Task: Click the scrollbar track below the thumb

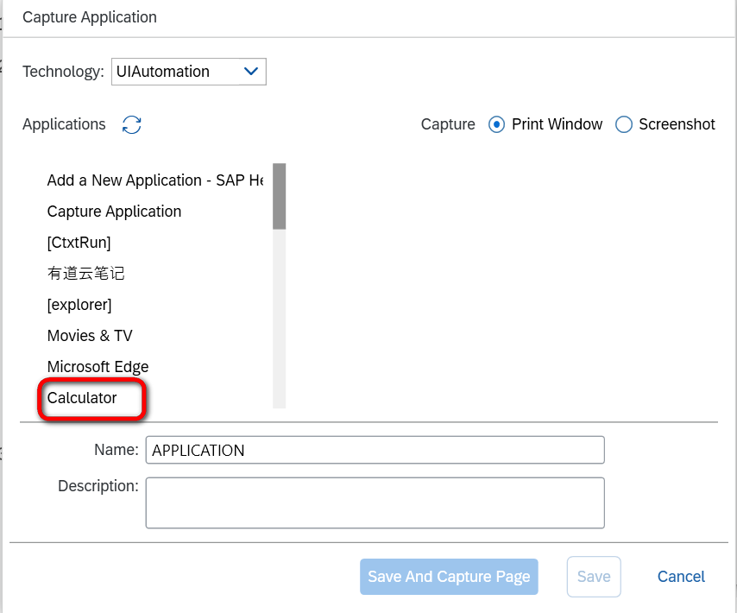Action: 279,328
